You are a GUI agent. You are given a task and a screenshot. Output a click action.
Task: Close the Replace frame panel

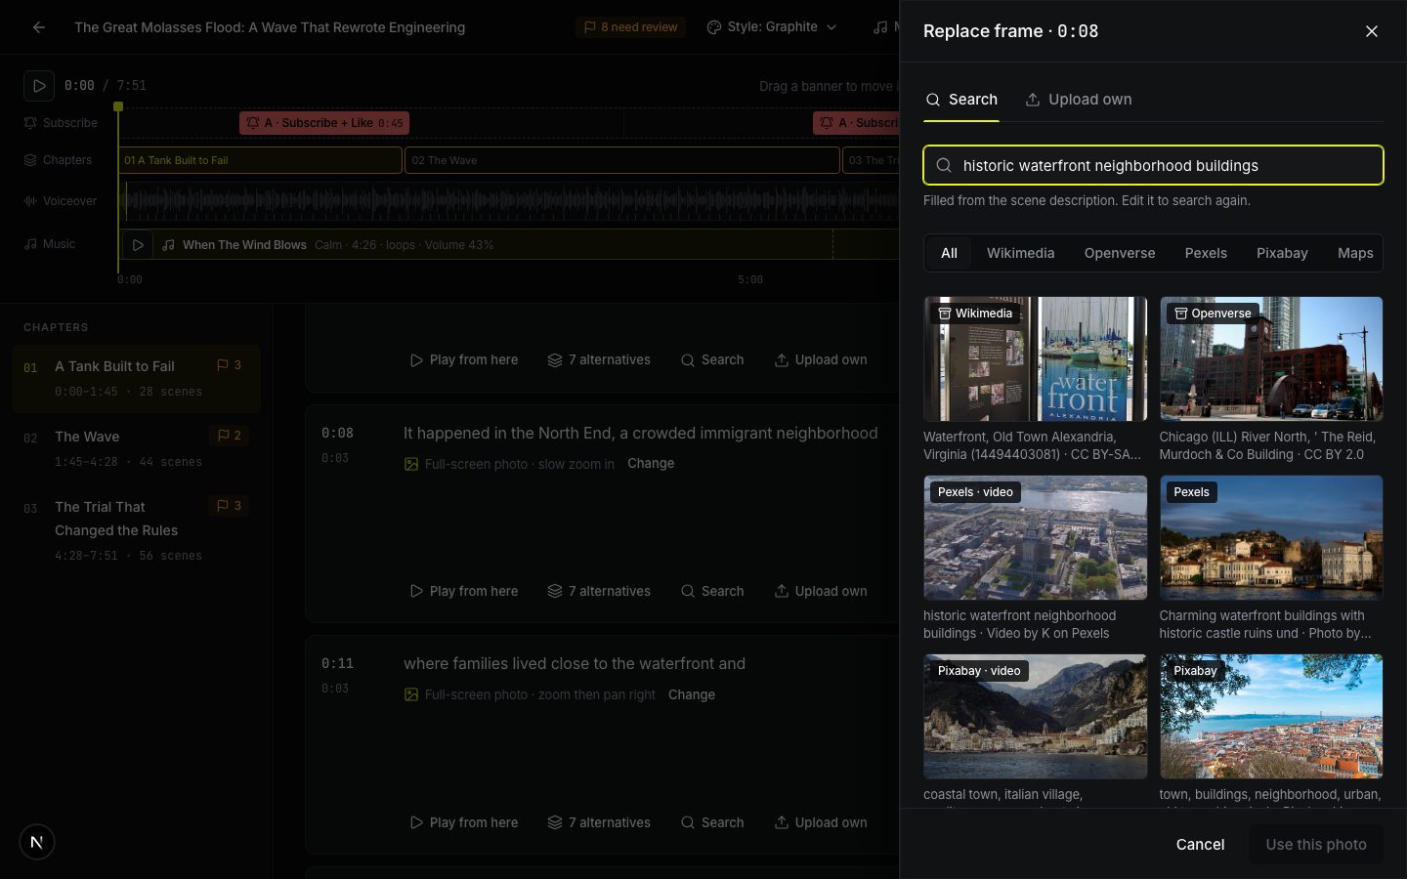coord(1372,31)
